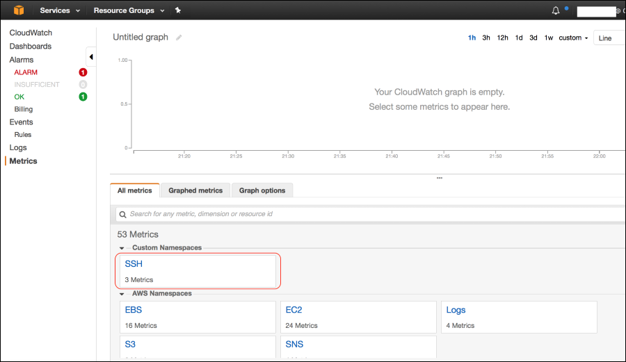
Task: Switch to the Graph options tab
Action: pyautogui.click(x=262, y=190)
